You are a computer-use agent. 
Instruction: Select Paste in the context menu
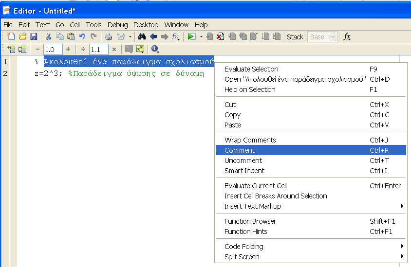pos(311,125)
